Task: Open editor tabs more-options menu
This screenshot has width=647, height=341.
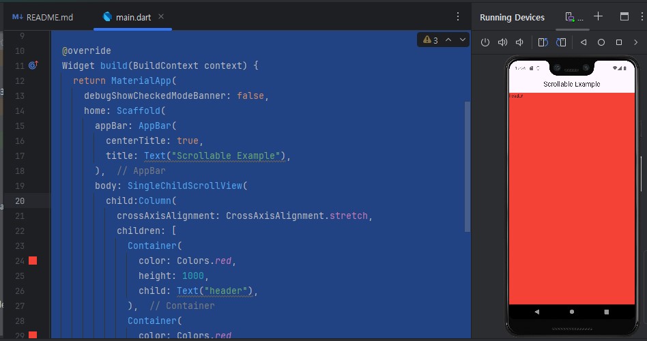Action: click(457, 16)
